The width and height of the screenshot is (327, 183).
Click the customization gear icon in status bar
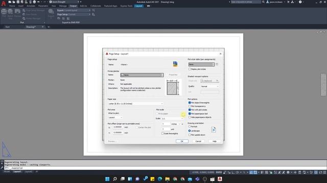tap(288, 172)
